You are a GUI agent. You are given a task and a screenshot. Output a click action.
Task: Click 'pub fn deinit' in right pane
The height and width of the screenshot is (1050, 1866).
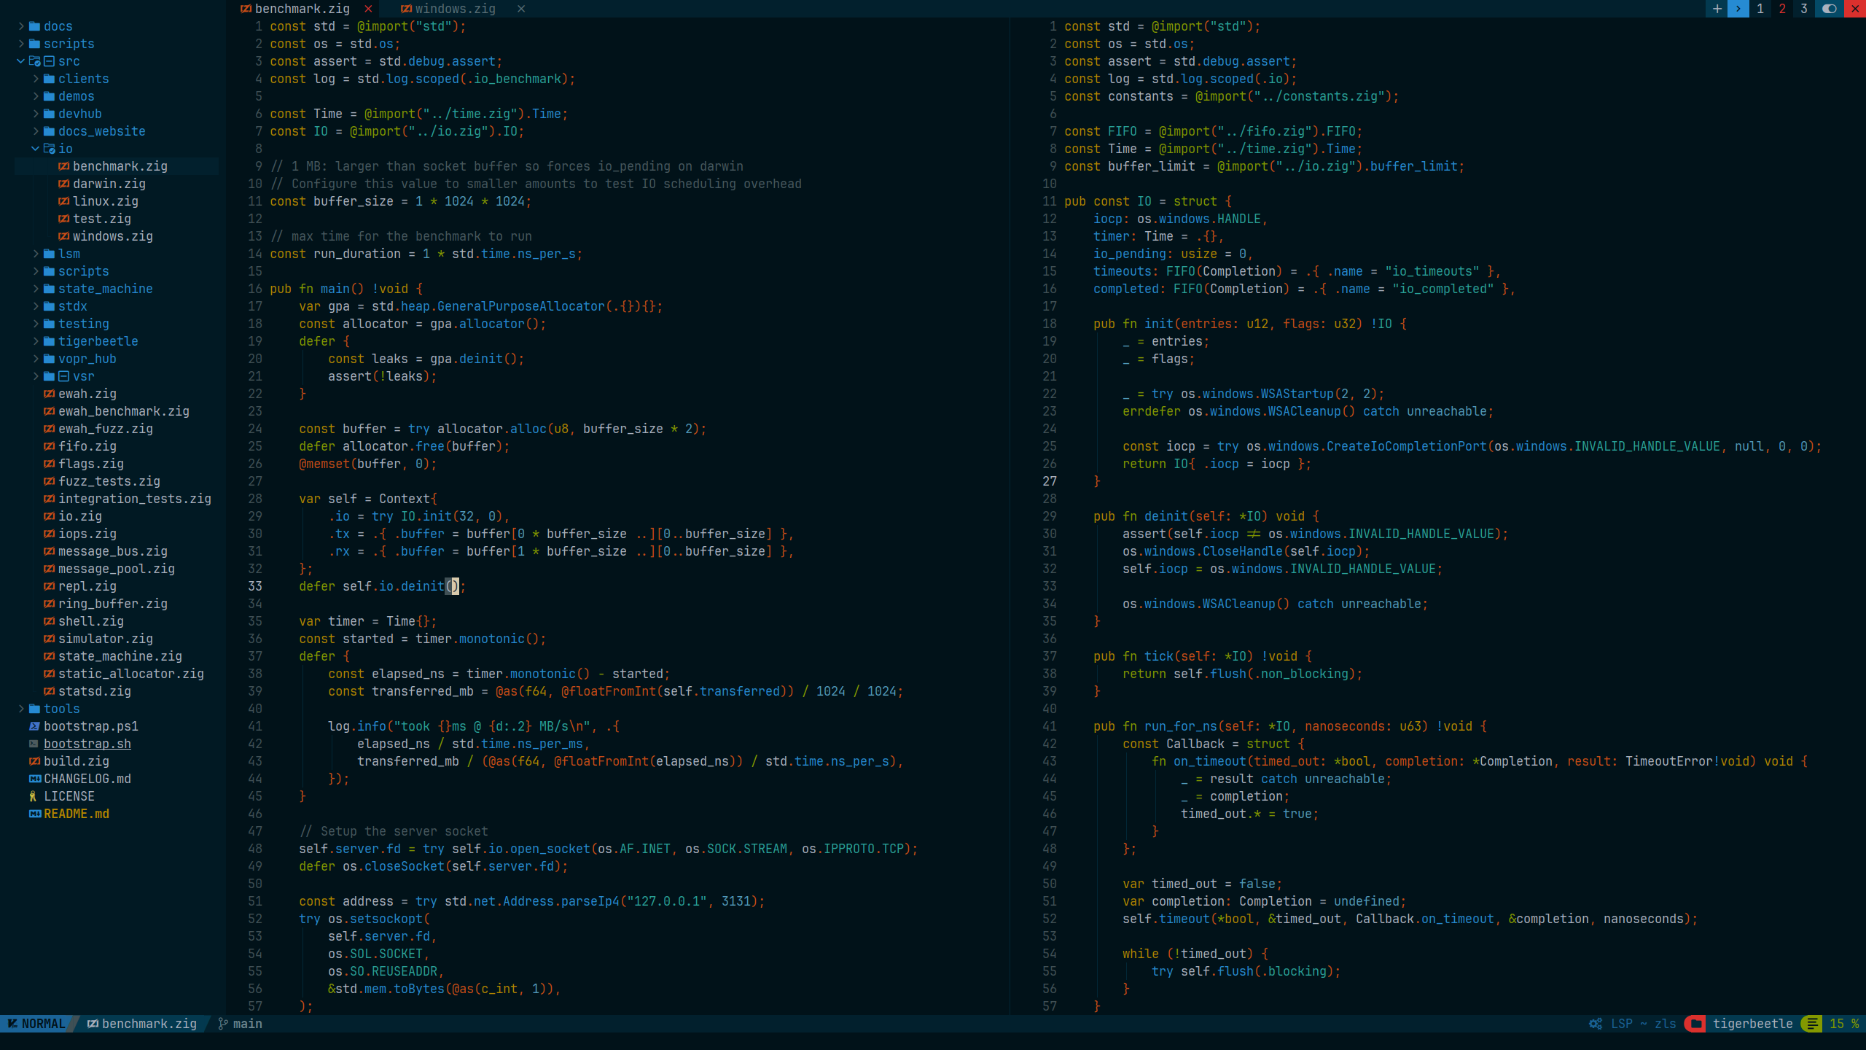point(1141,516)
